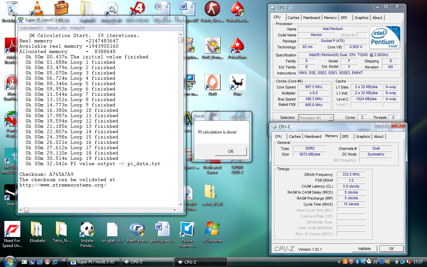
Task: Open the Recycle Bin desktop icon
Action: click(x=12, y=9)
